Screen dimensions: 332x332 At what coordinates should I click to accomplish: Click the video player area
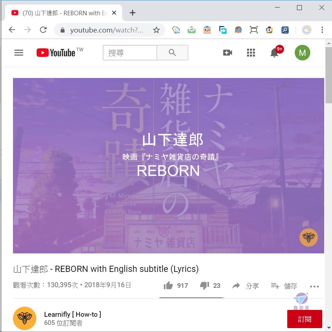169,165
